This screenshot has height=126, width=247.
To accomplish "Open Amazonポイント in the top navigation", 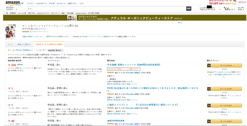I will coord(41,4).
